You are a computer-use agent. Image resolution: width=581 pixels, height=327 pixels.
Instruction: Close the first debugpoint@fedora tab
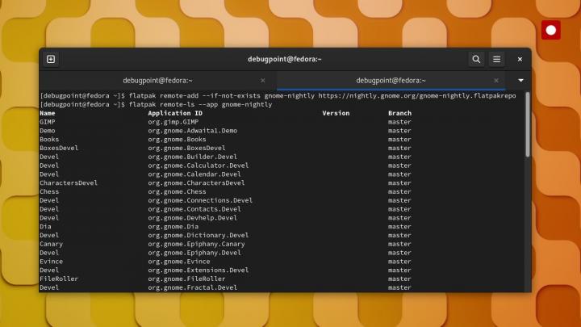click(263, 81)
